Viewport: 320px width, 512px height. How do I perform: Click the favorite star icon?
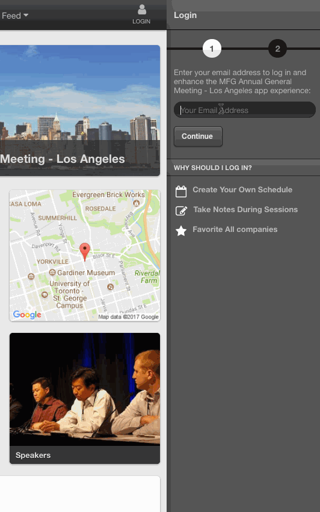pos(181,231)
